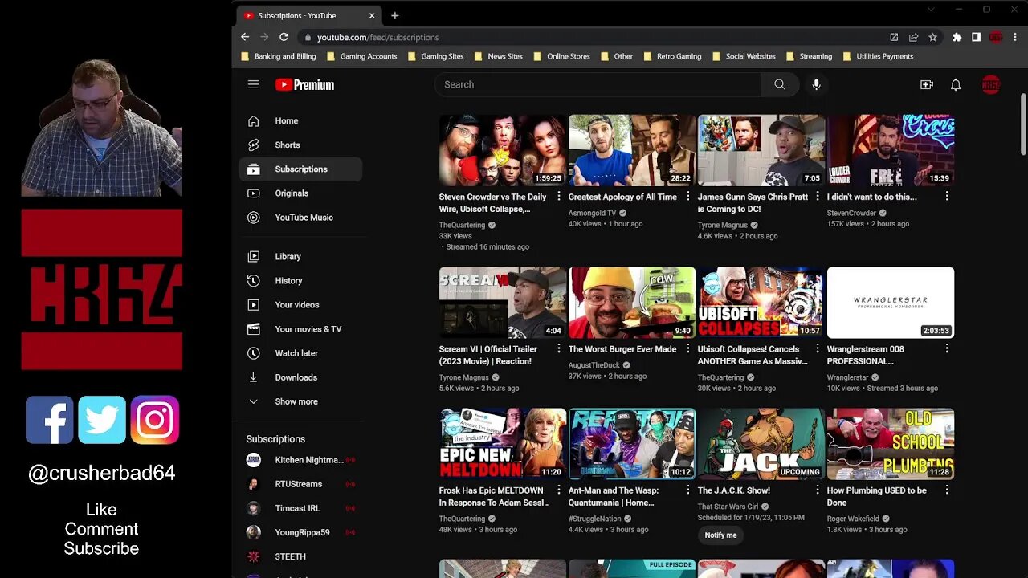
Task: Open Your movies & TV in the sidebar
Action: tap(300, 329)
